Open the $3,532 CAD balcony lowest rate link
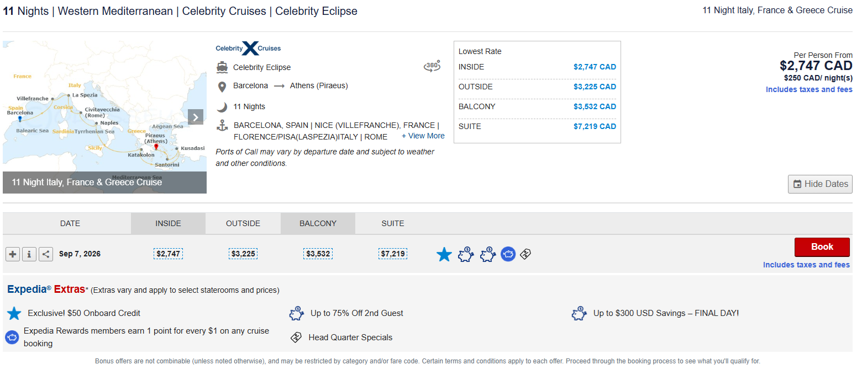 [x=594, y=106]
